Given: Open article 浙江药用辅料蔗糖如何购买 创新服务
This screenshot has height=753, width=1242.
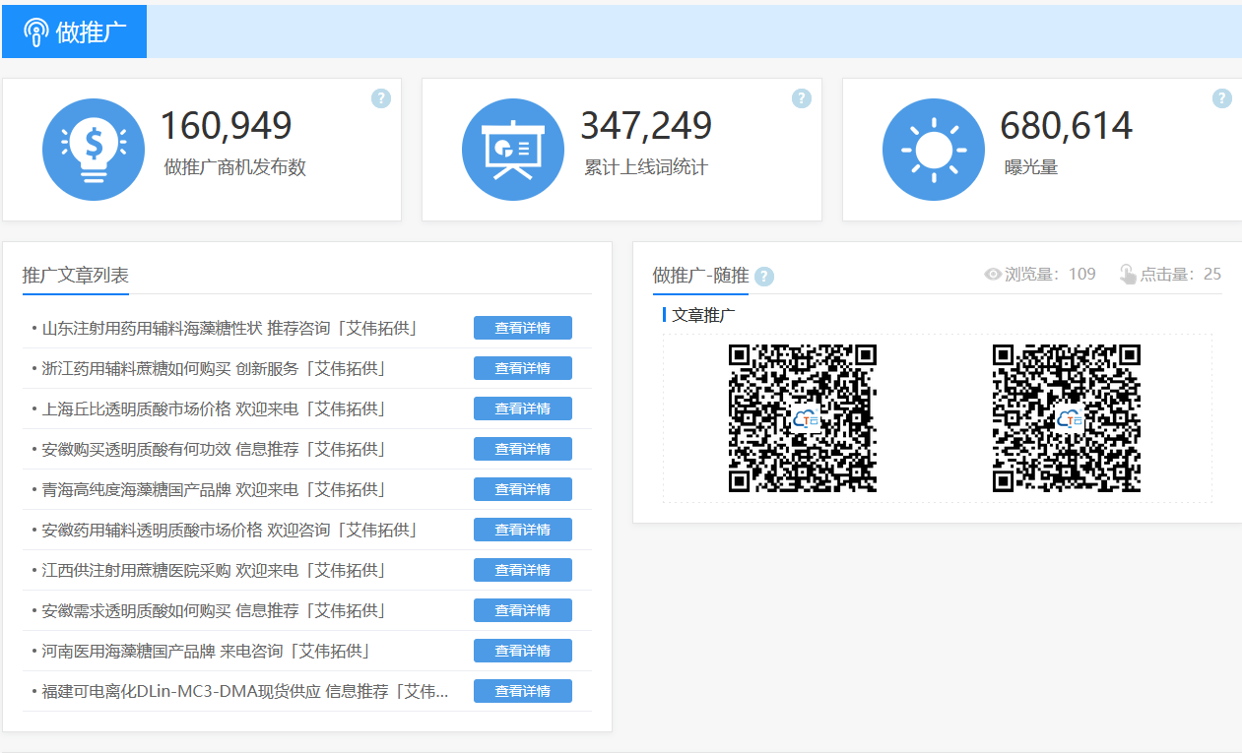Looking at the screenshot, I should point(216,368).
